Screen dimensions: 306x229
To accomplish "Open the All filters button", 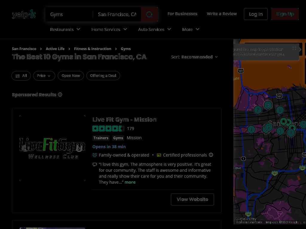I will pos(21,75).
